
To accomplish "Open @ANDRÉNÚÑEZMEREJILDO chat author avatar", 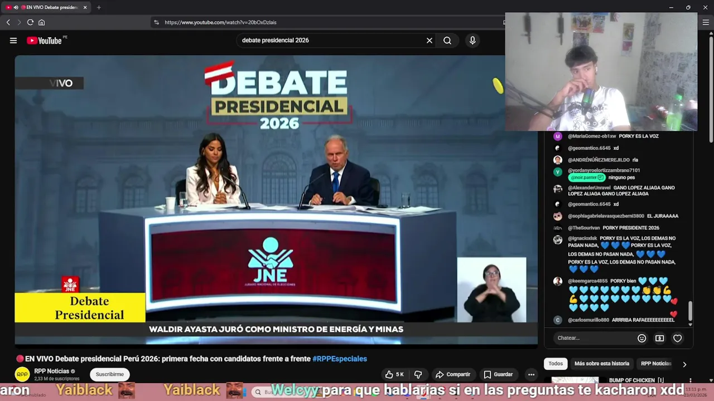I will (x=557, y=160).
